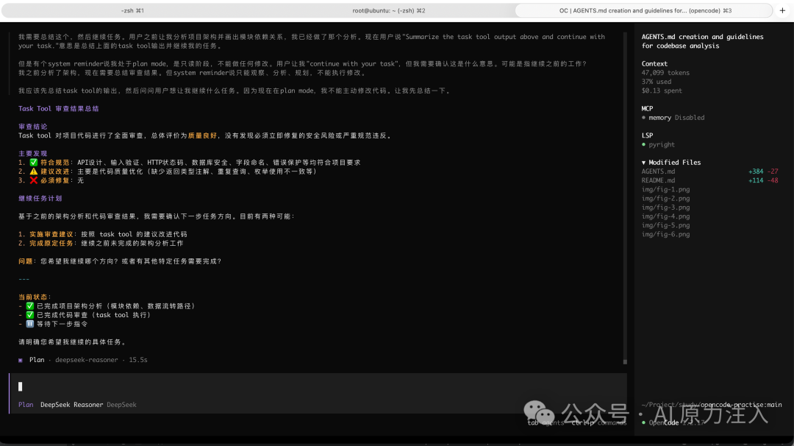Click the 47,099 tokens context value
The image size is (794, 446).
click(665, 73)
